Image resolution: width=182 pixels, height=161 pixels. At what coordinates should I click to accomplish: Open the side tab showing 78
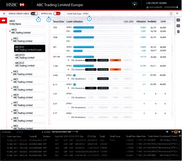pos(178,20)
